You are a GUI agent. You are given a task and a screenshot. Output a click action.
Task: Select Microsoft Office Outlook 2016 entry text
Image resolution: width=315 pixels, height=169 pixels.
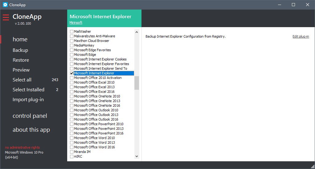point(96,119)
